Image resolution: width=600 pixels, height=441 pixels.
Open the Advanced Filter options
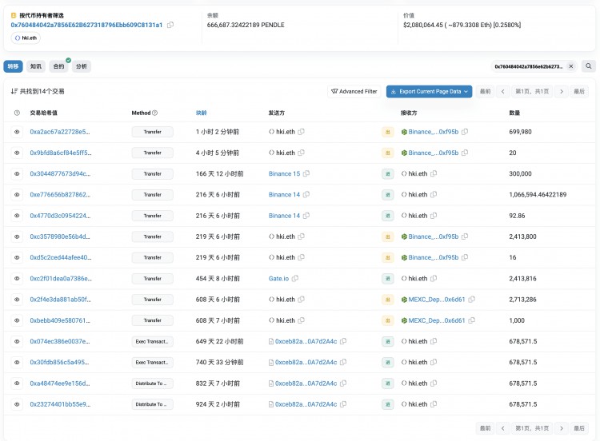click(354, 91)
